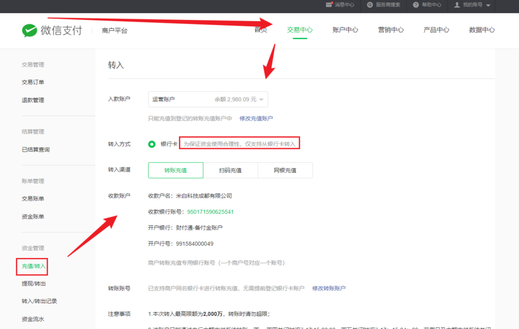Open the 入款账户 运营账户 dropdown

point(208,99)
